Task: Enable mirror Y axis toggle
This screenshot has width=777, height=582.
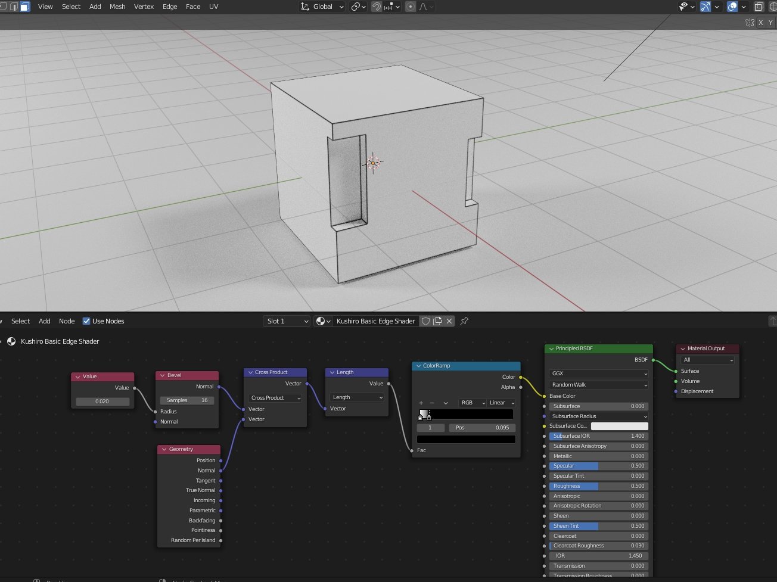Action: pyautogui.click(x=770, y=23)
